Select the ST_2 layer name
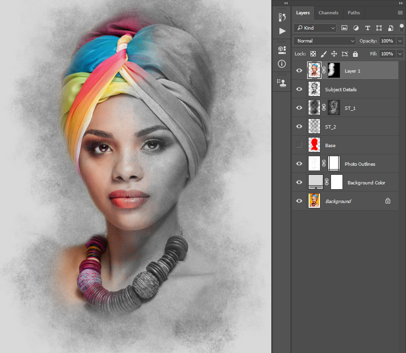This screenshot has height=353, width=406. tap(331, 127)
